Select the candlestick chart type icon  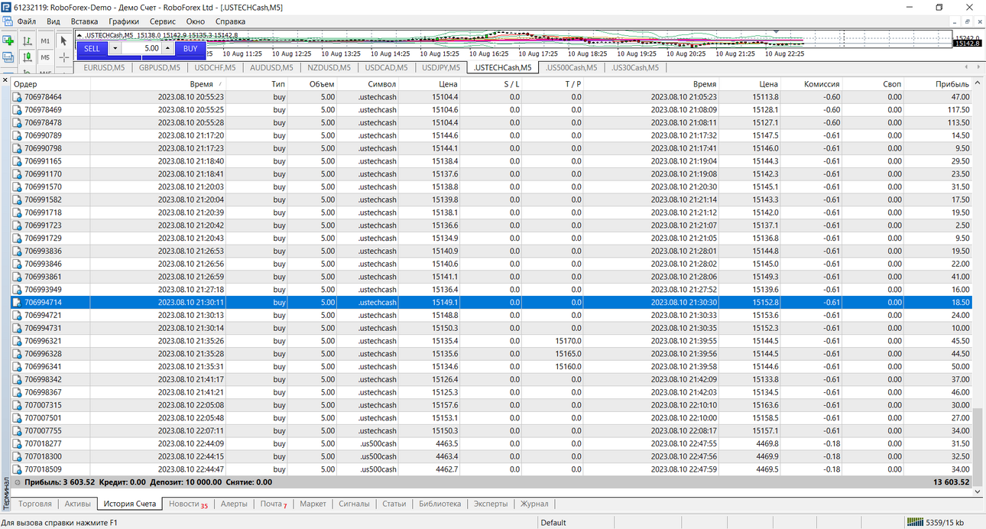pyautogui.click(x=28, y=57)
